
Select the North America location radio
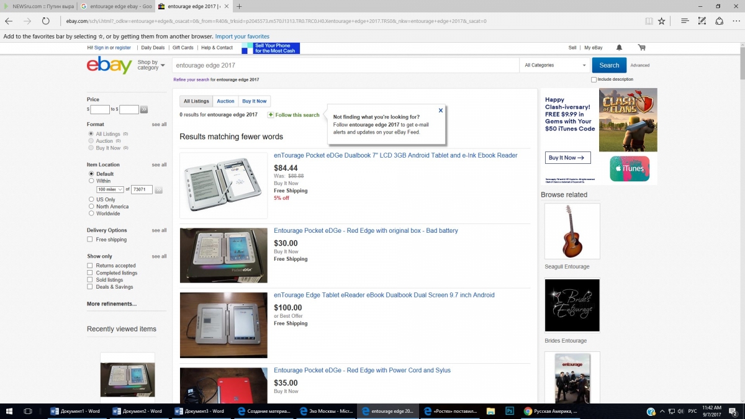pyautogui.click(x=91, y=207)
